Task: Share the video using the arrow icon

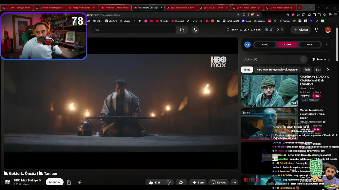Action: point(181,182)
